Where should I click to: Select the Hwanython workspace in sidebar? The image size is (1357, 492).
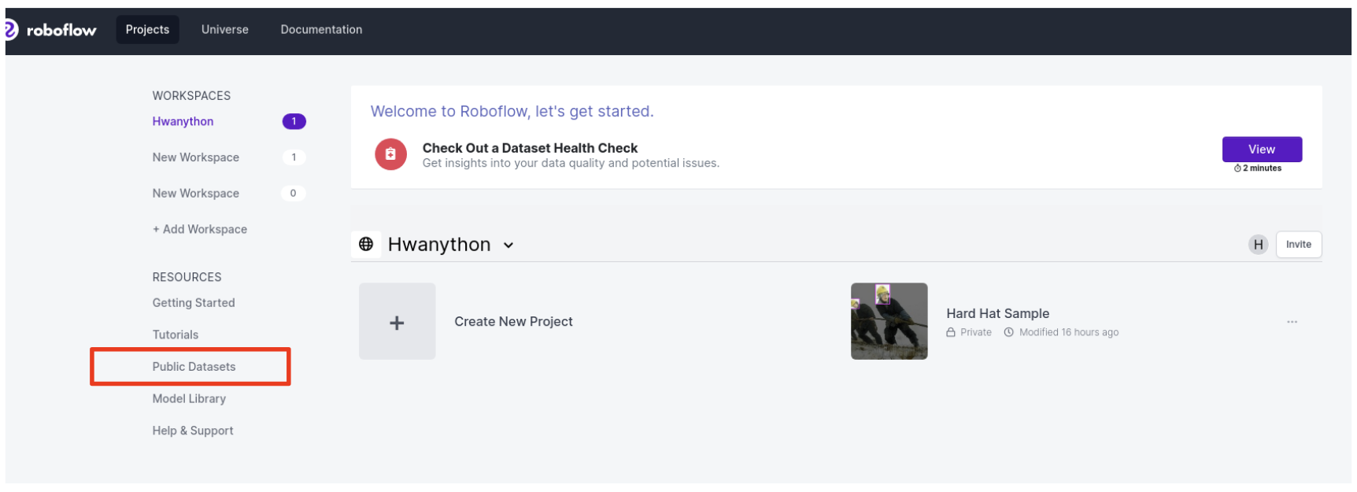[183, 121]
